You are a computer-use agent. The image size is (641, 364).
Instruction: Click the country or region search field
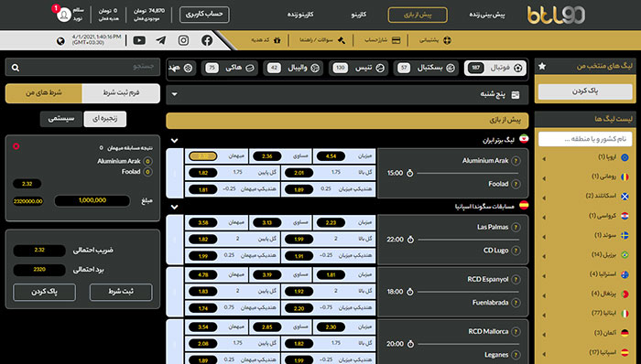click(585, 139)
